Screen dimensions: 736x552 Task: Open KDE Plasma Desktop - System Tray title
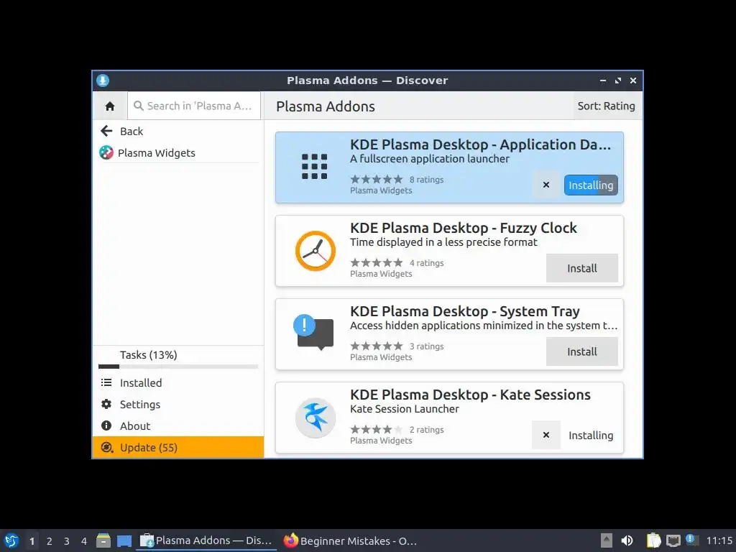tap(465, 311)
